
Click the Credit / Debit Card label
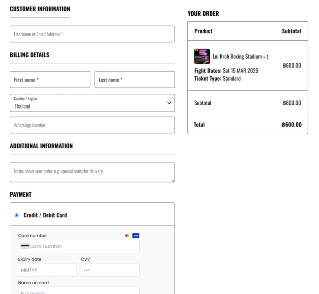coord(45,215)
